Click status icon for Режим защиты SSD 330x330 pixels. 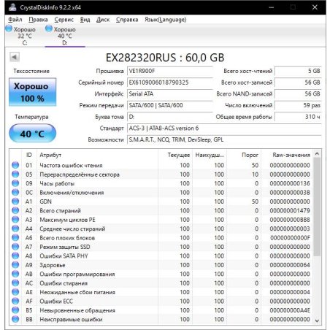click(x=15, y=247)
